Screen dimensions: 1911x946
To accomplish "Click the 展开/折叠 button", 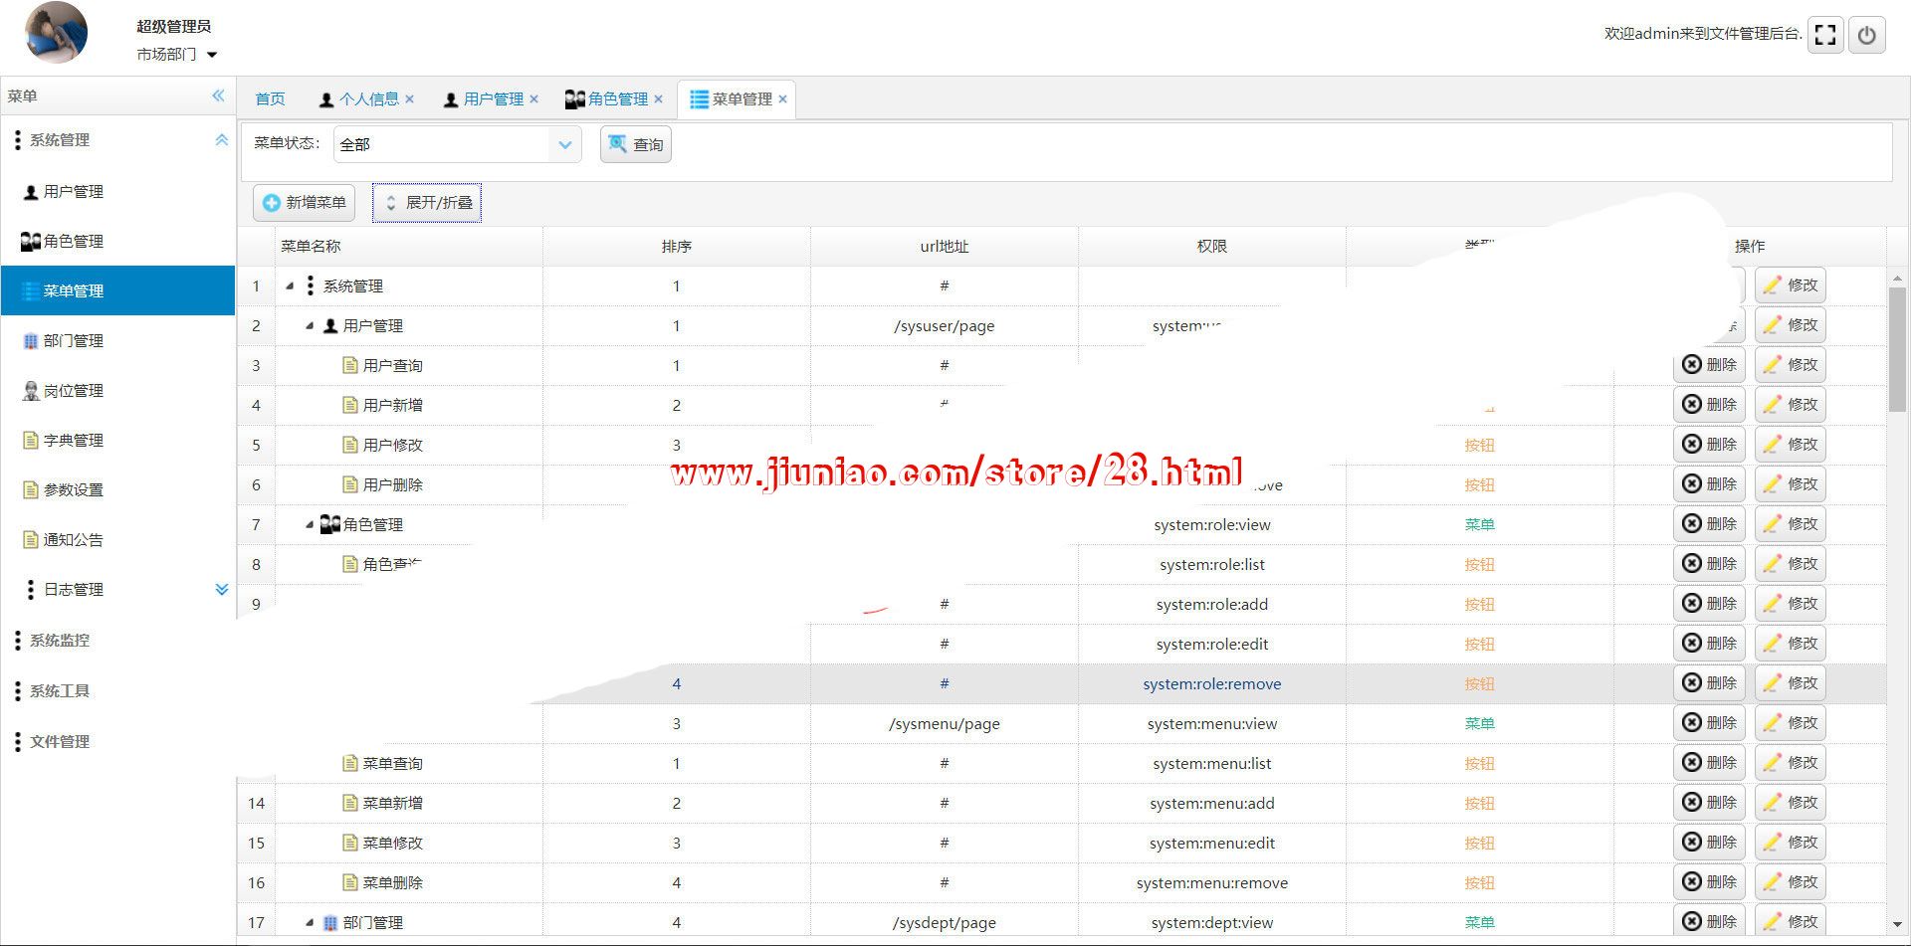I will pos(427,203).
